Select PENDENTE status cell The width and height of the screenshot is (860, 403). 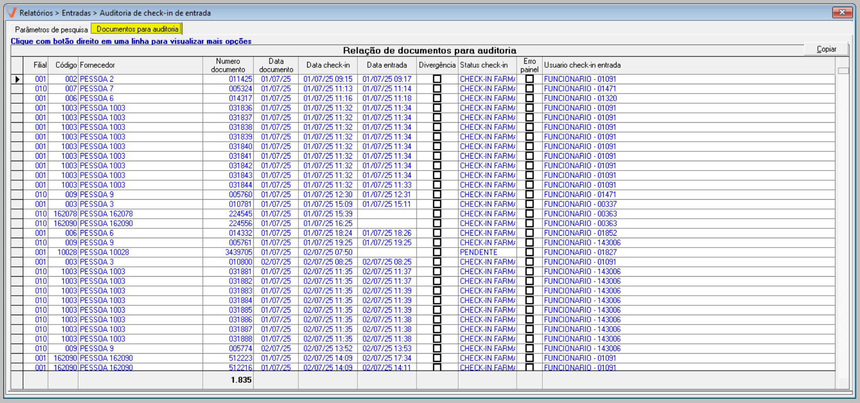click(x=479, y=253)
